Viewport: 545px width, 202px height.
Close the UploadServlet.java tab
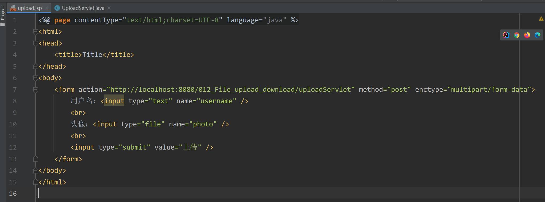pyautogui.click(x=109, y=8)
